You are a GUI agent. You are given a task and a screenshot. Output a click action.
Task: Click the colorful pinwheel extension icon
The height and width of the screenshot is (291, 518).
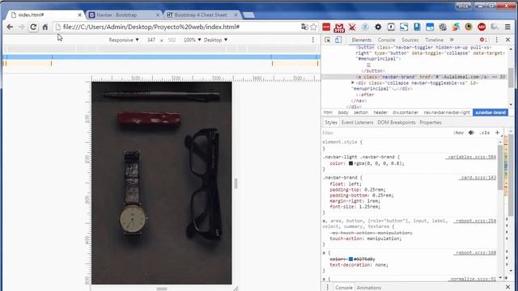(456, 27)
